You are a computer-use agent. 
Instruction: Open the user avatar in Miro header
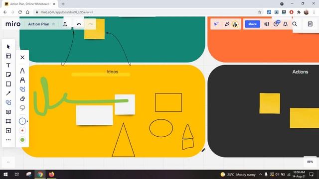pos(235,24)
